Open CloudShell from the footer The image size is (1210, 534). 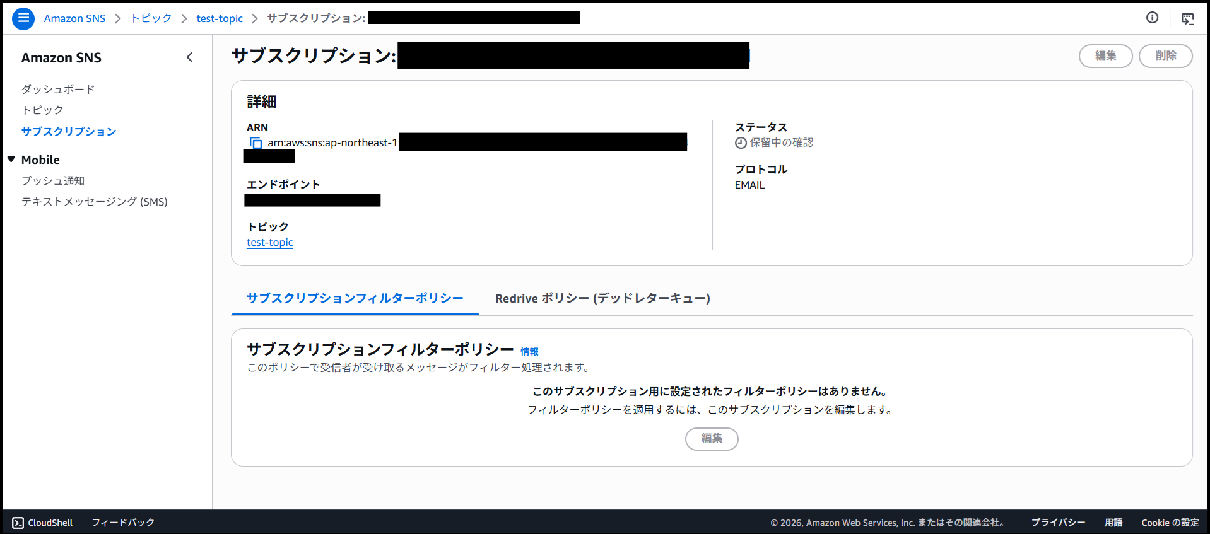pos(42,523)
